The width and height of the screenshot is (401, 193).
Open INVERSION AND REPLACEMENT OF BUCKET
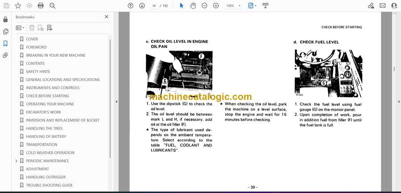pyautogui.click(x=62, y=120)
